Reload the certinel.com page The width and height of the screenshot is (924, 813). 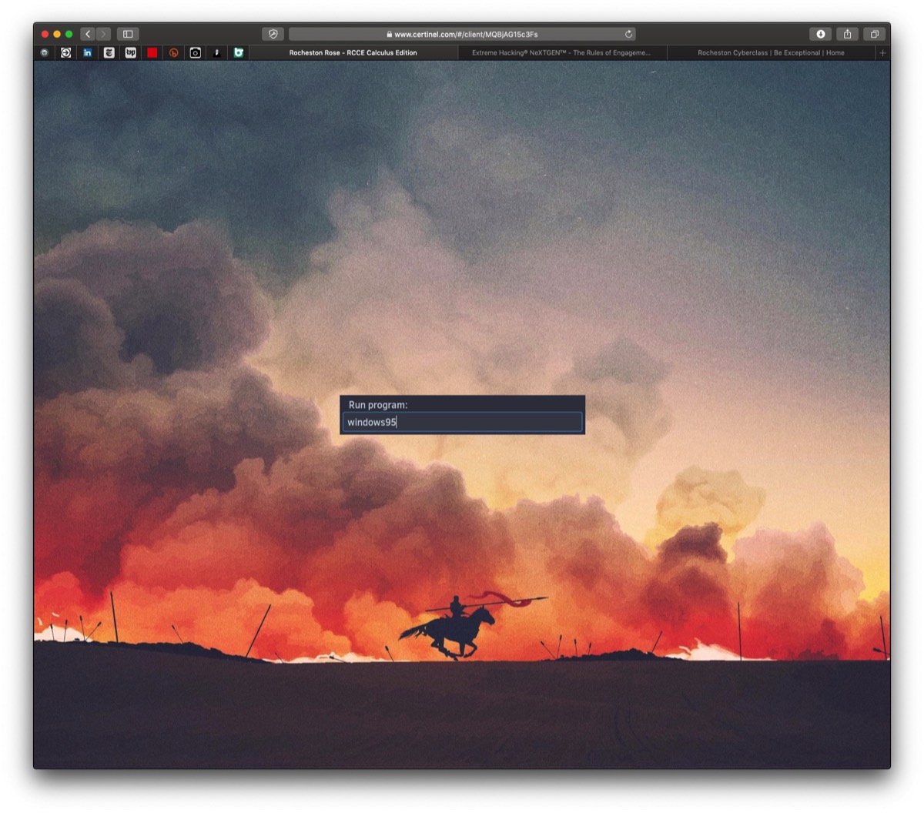point(628,34)
